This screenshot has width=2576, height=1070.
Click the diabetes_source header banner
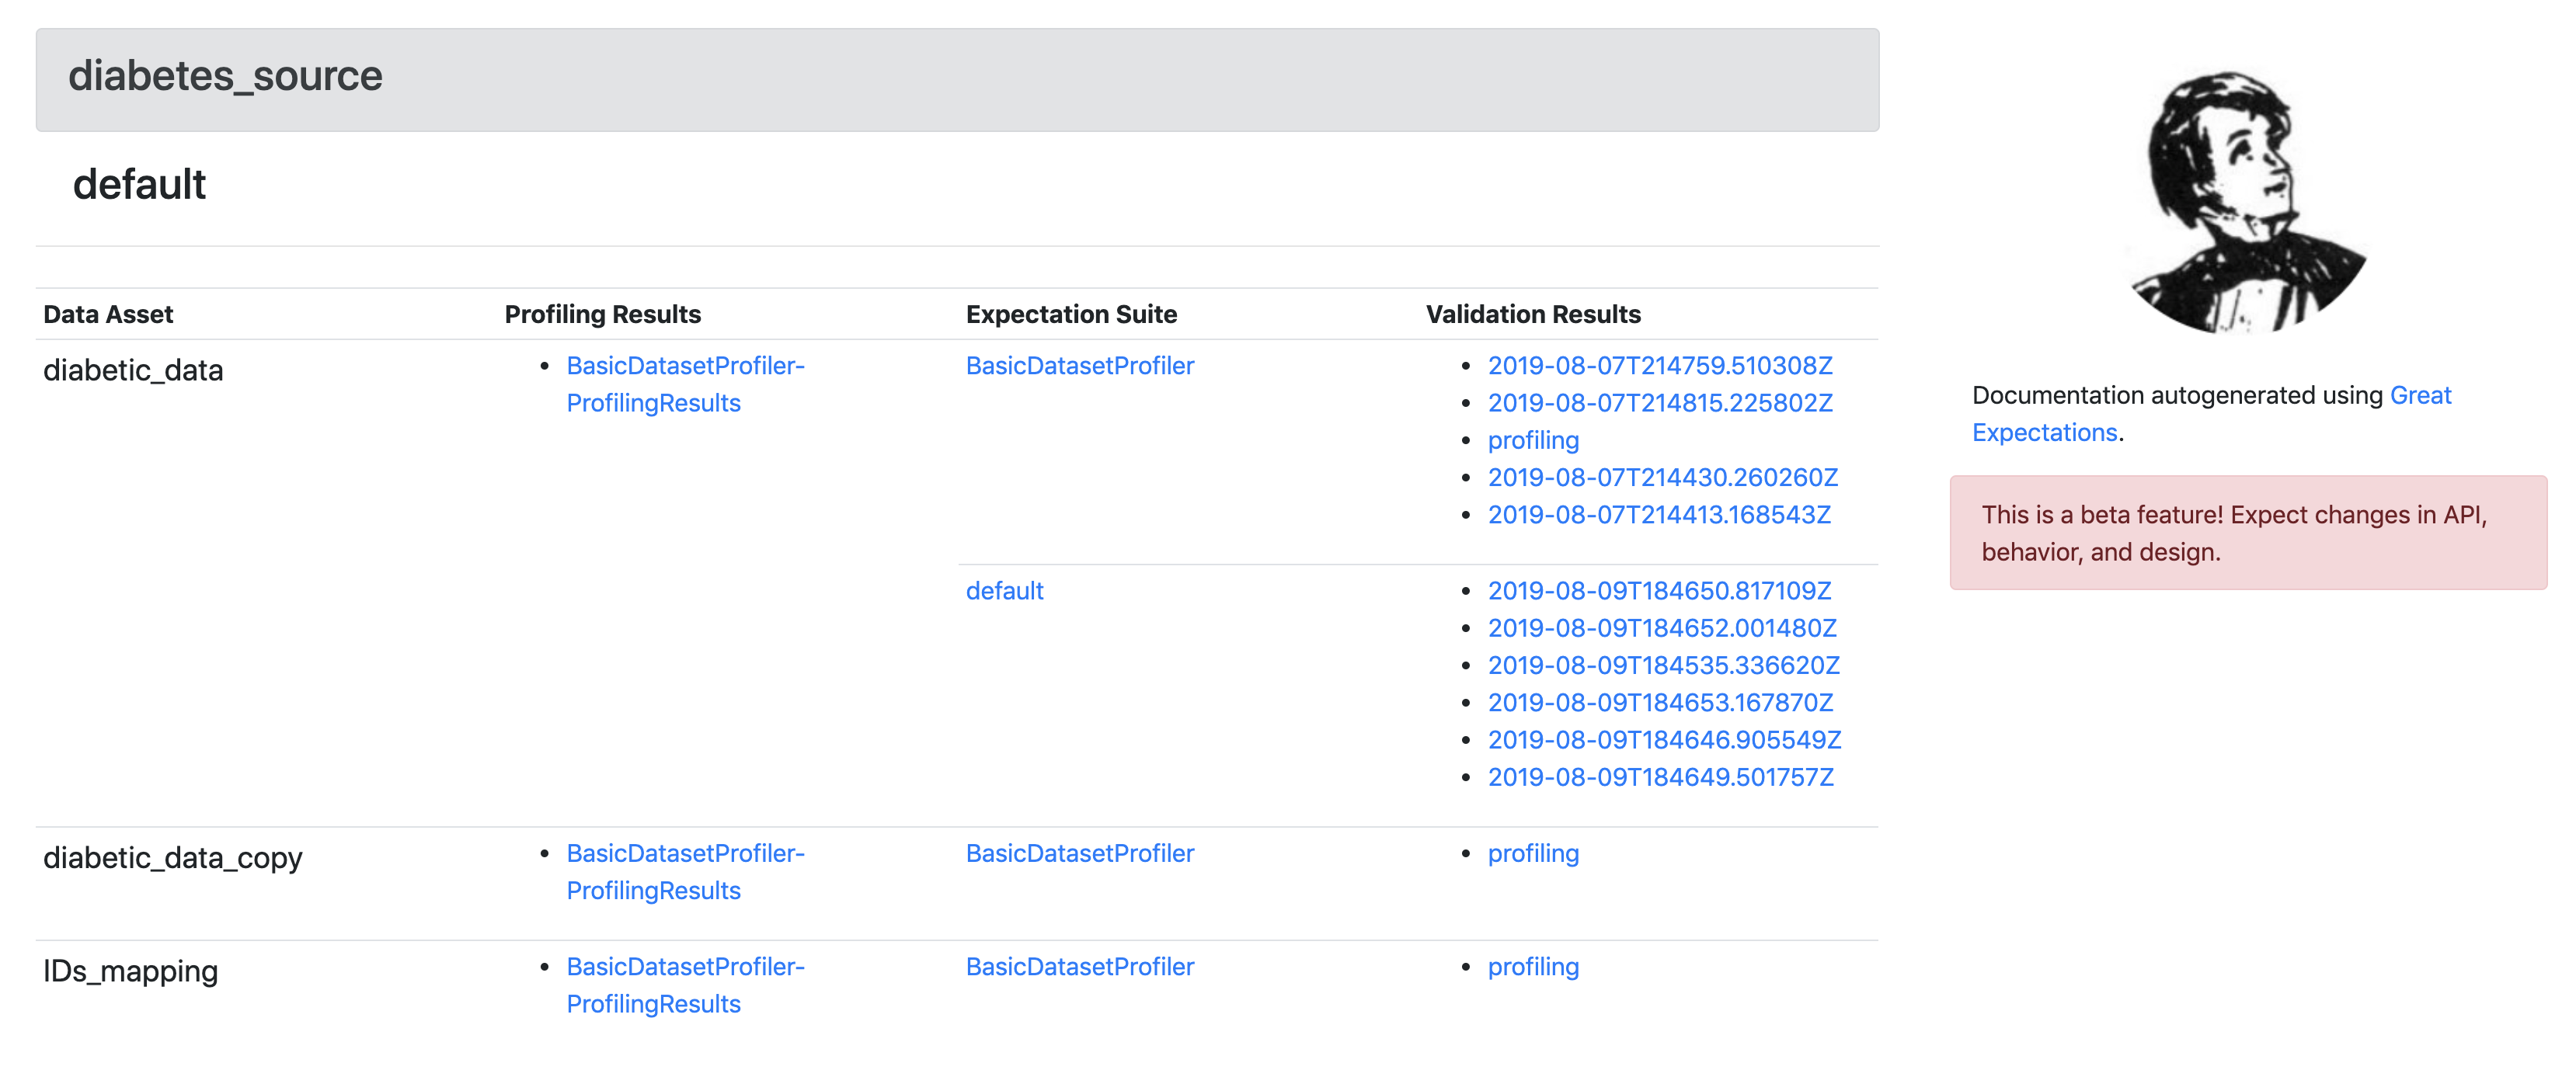pos(956,79)
